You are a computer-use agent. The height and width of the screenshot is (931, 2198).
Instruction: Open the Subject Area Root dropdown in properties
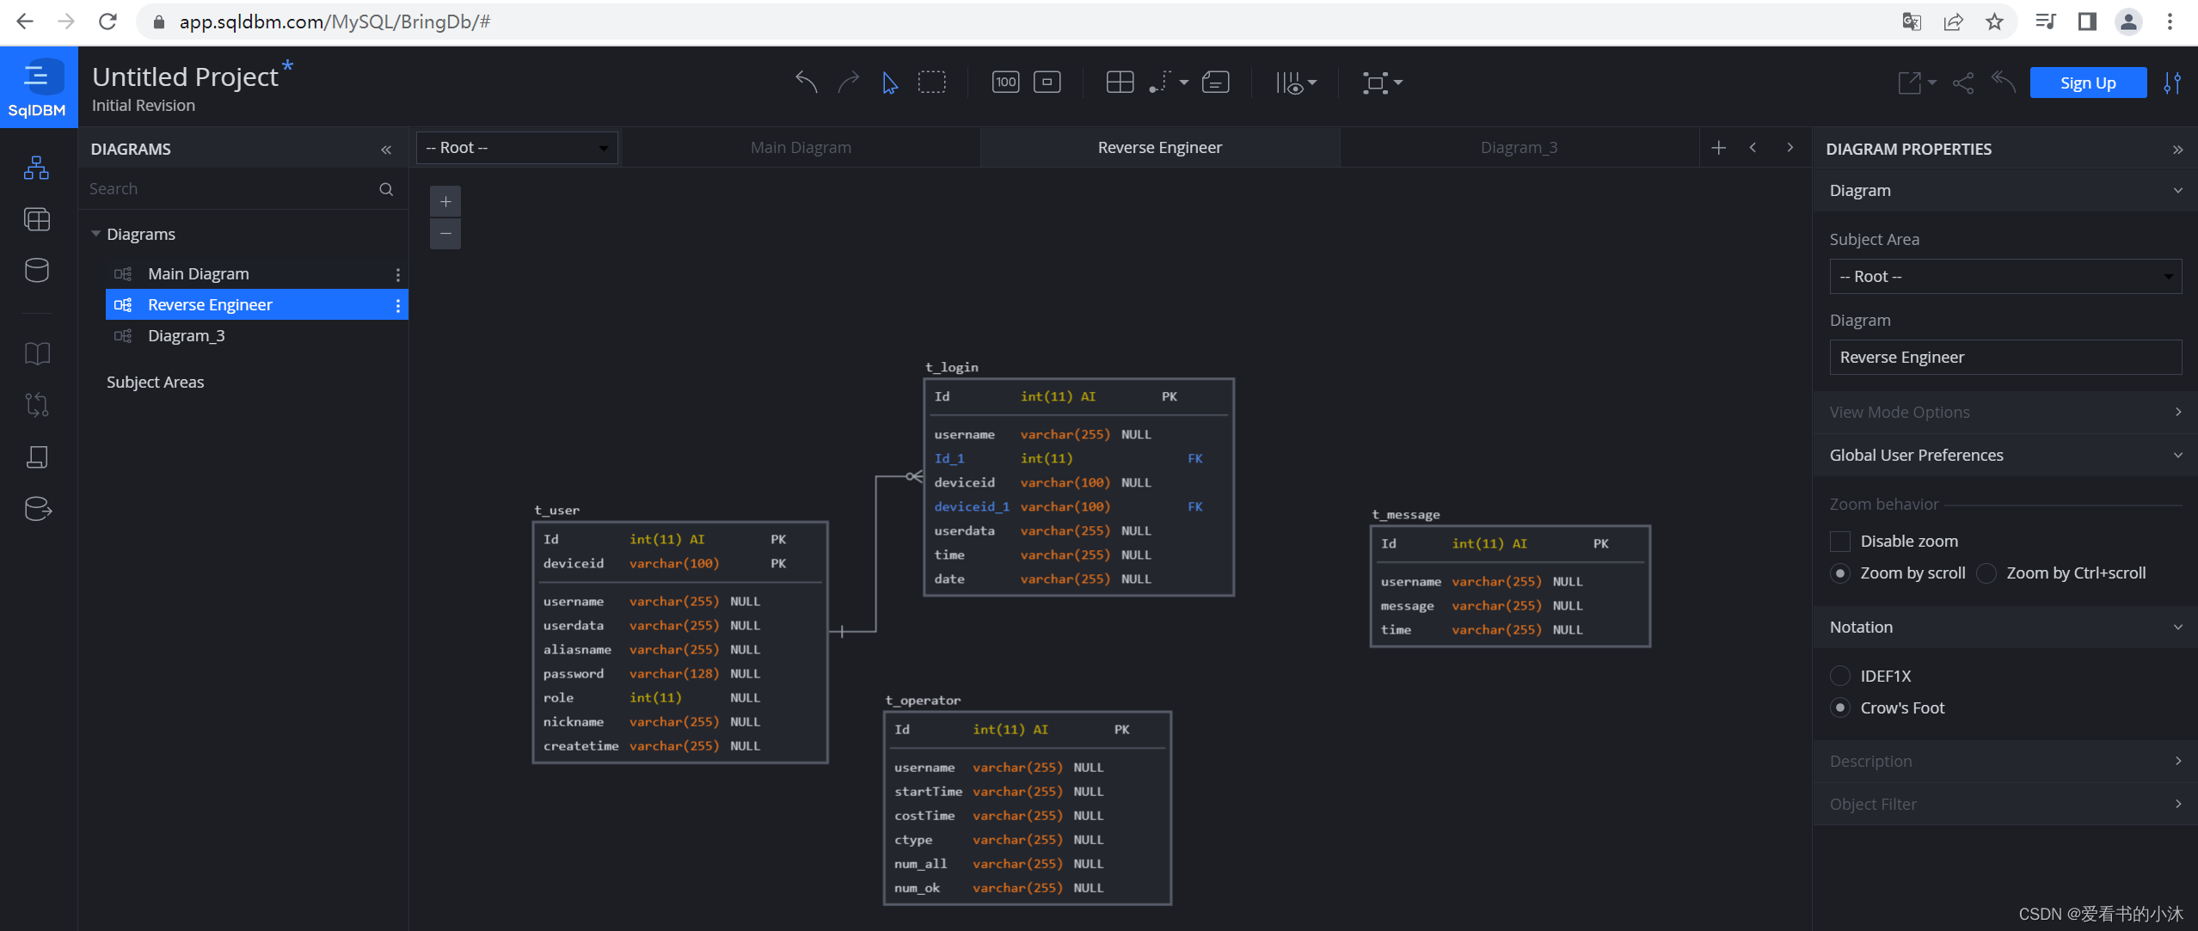2005,277
